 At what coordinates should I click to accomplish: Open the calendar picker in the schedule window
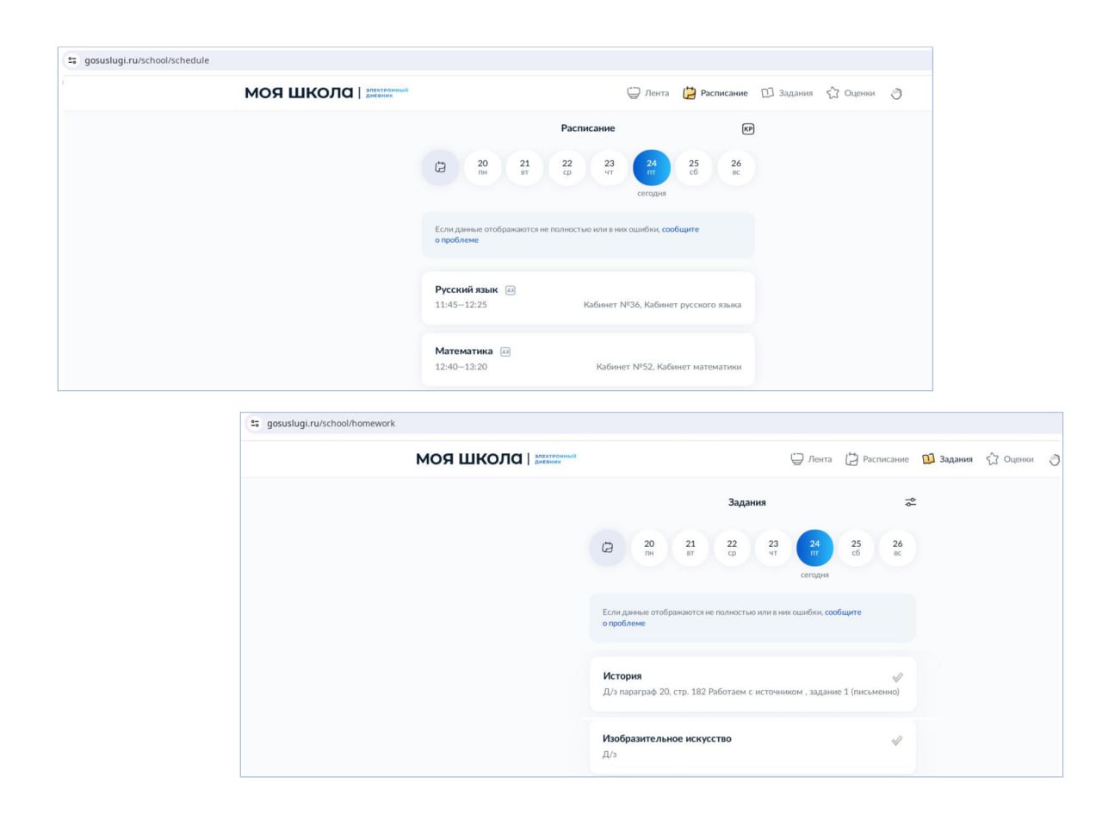[440, 167]
